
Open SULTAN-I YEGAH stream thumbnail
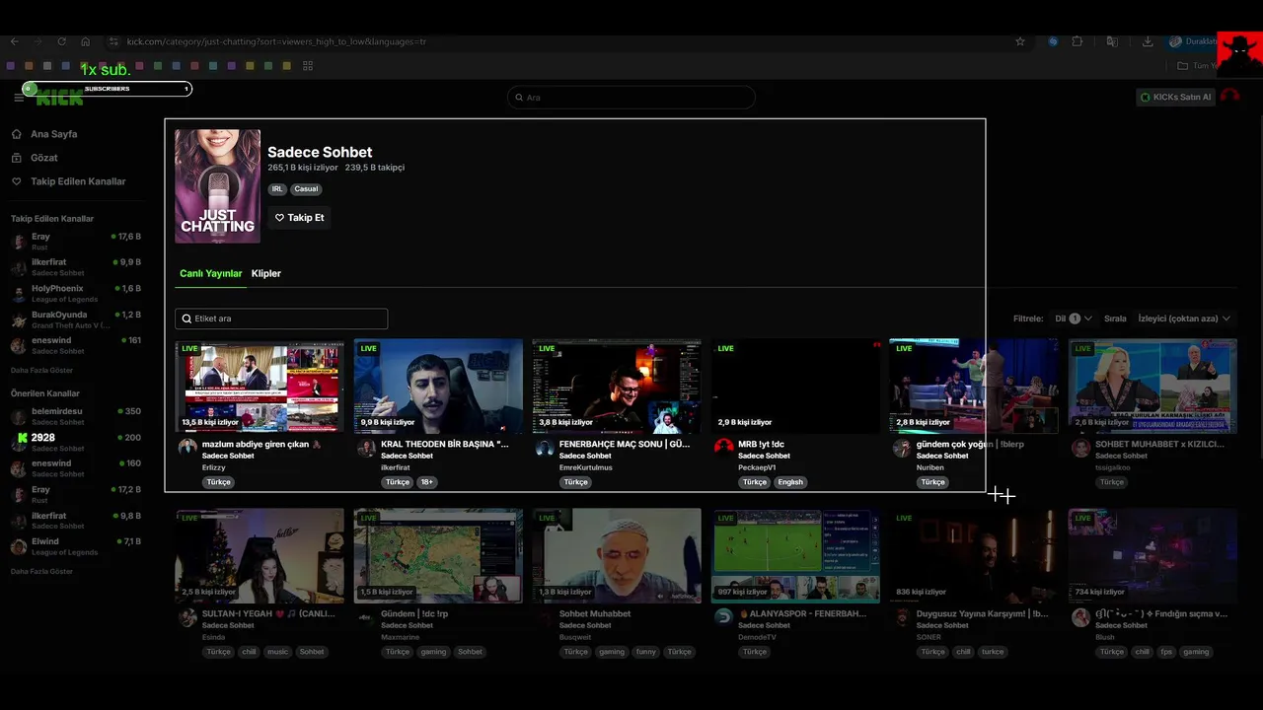pyautogui.click(x=260, y=555)
